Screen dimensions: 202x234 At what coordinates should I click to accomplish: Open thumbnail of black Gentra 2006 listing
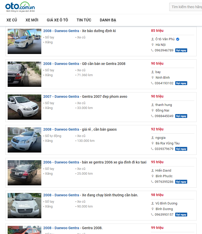click(x=24, y=173)
